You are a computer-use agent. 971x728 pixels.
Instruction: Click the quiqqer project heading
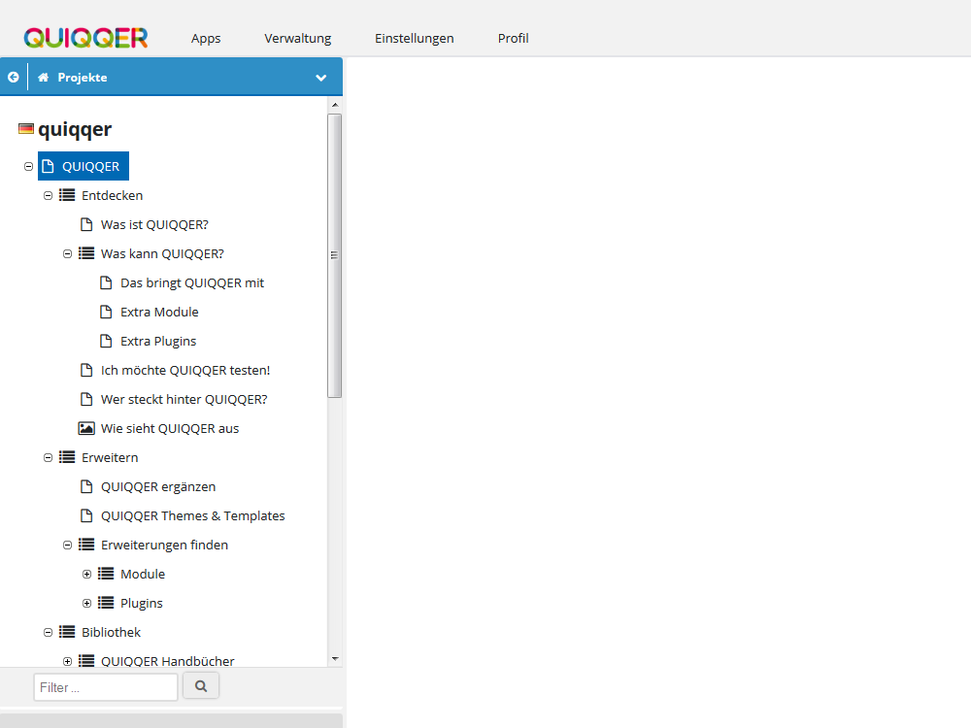[75, 129]
